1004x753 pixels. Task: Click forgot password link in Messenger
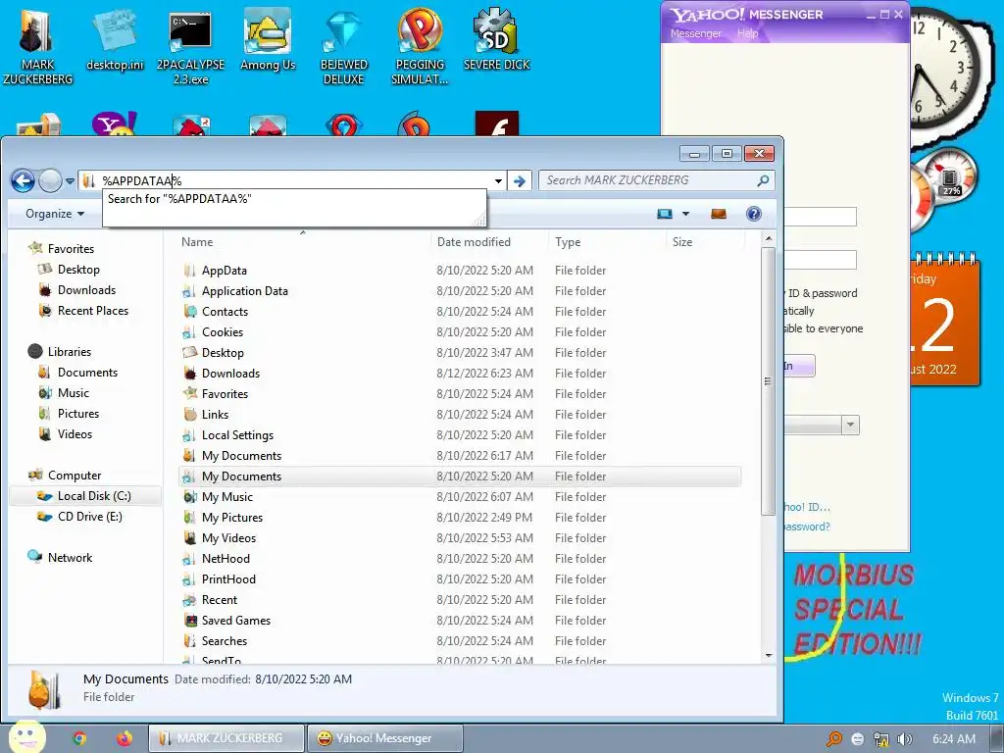[807, 527]
